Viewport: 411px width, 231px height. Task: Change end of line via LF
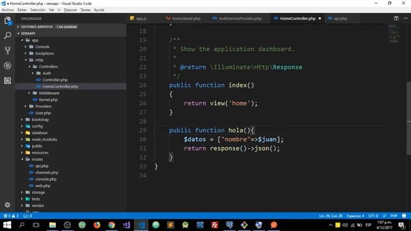pos(384,216)
